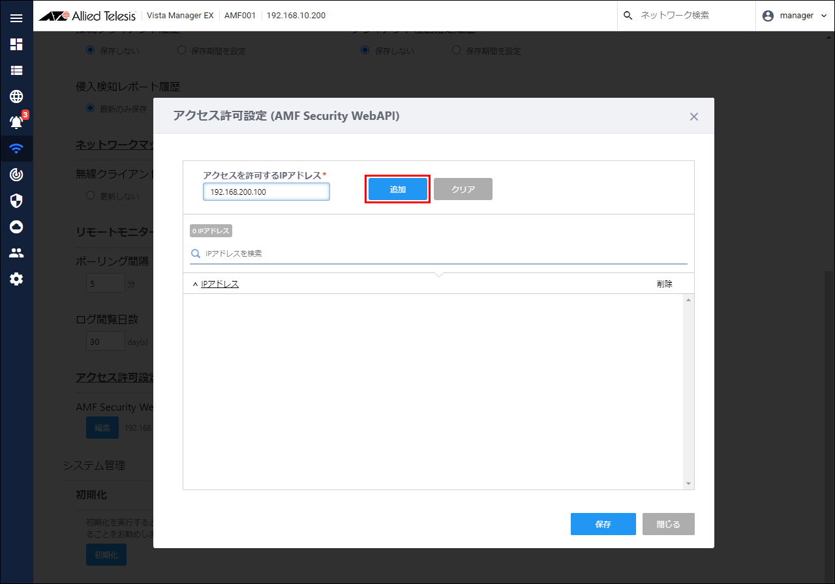Open the security shield sidebar icon
The height and width of the screenshot is (584, 835).
click(16, 201)
